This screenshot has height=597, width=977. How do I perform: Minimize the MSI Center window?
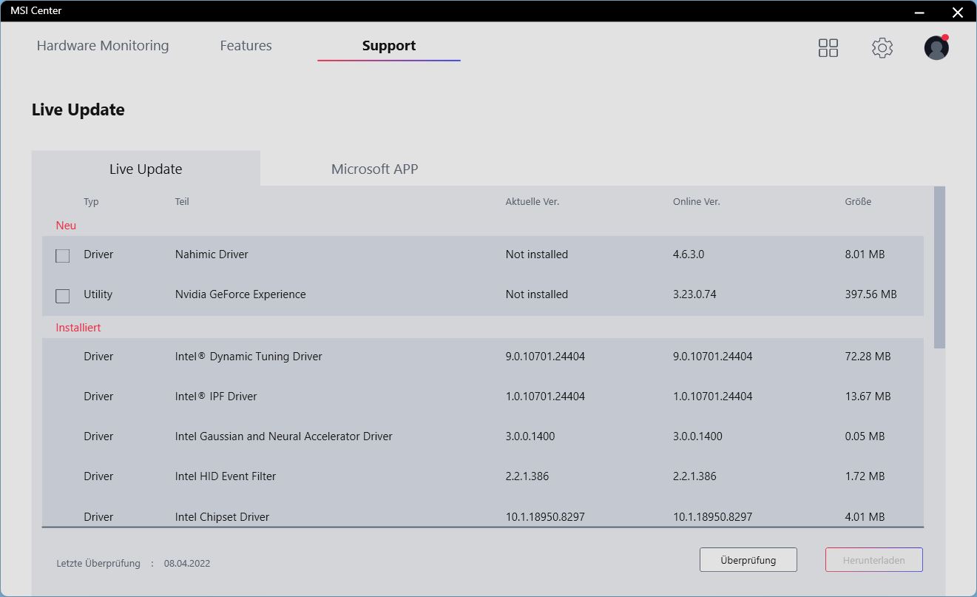click(x=919, y=12)
